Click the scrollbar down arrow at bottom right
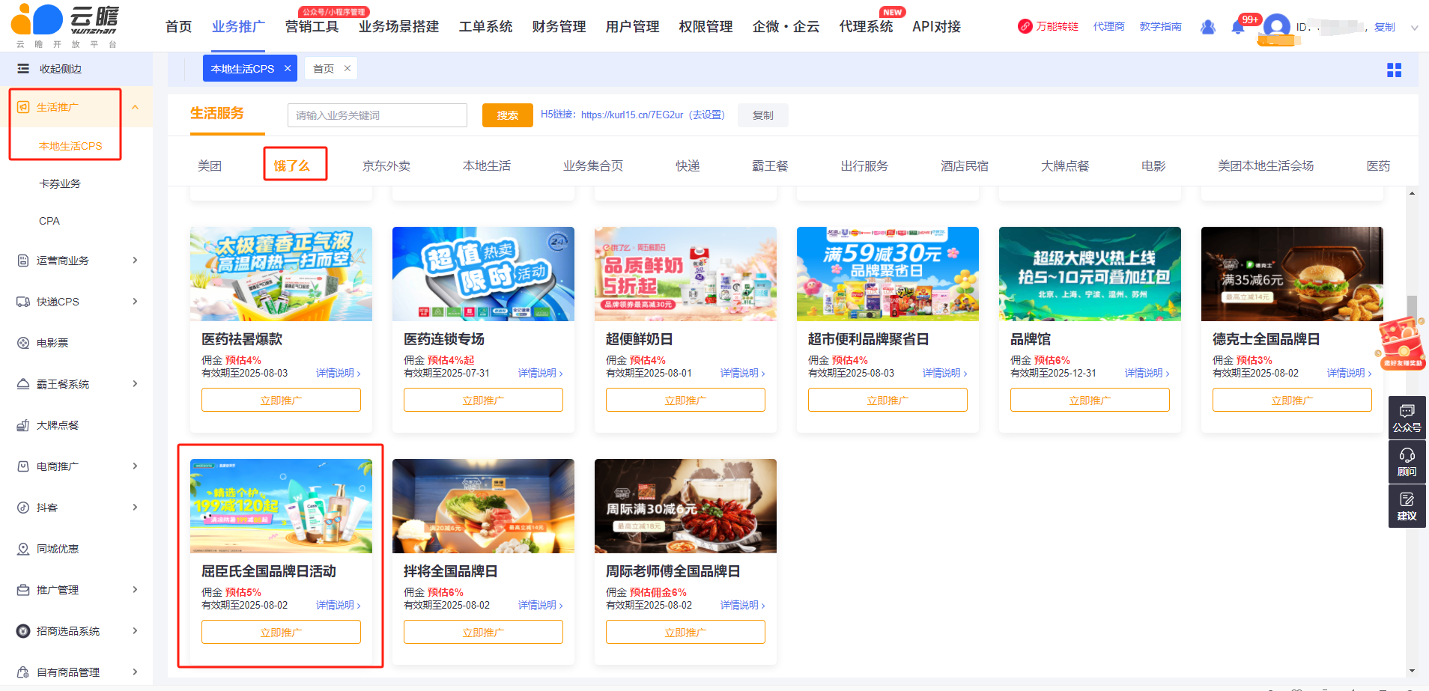Image resolution: width=1429 pixels, height=691 pixels. tap(1412, 671)
